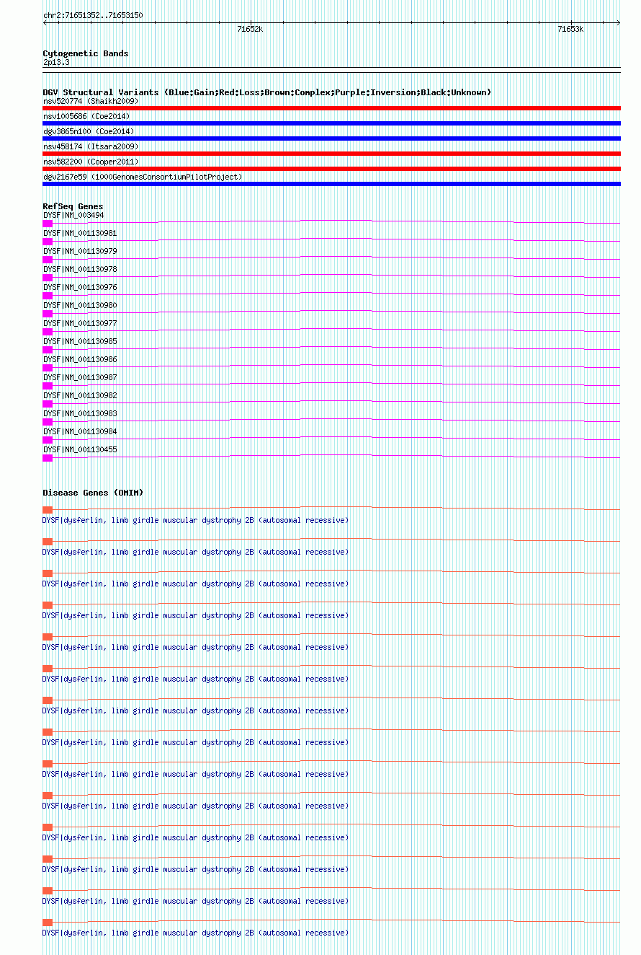Select transcript label DYSF|NM_001130979
Image resolution: width=641 pixels, height=955 pixels.
pos(80,251)
